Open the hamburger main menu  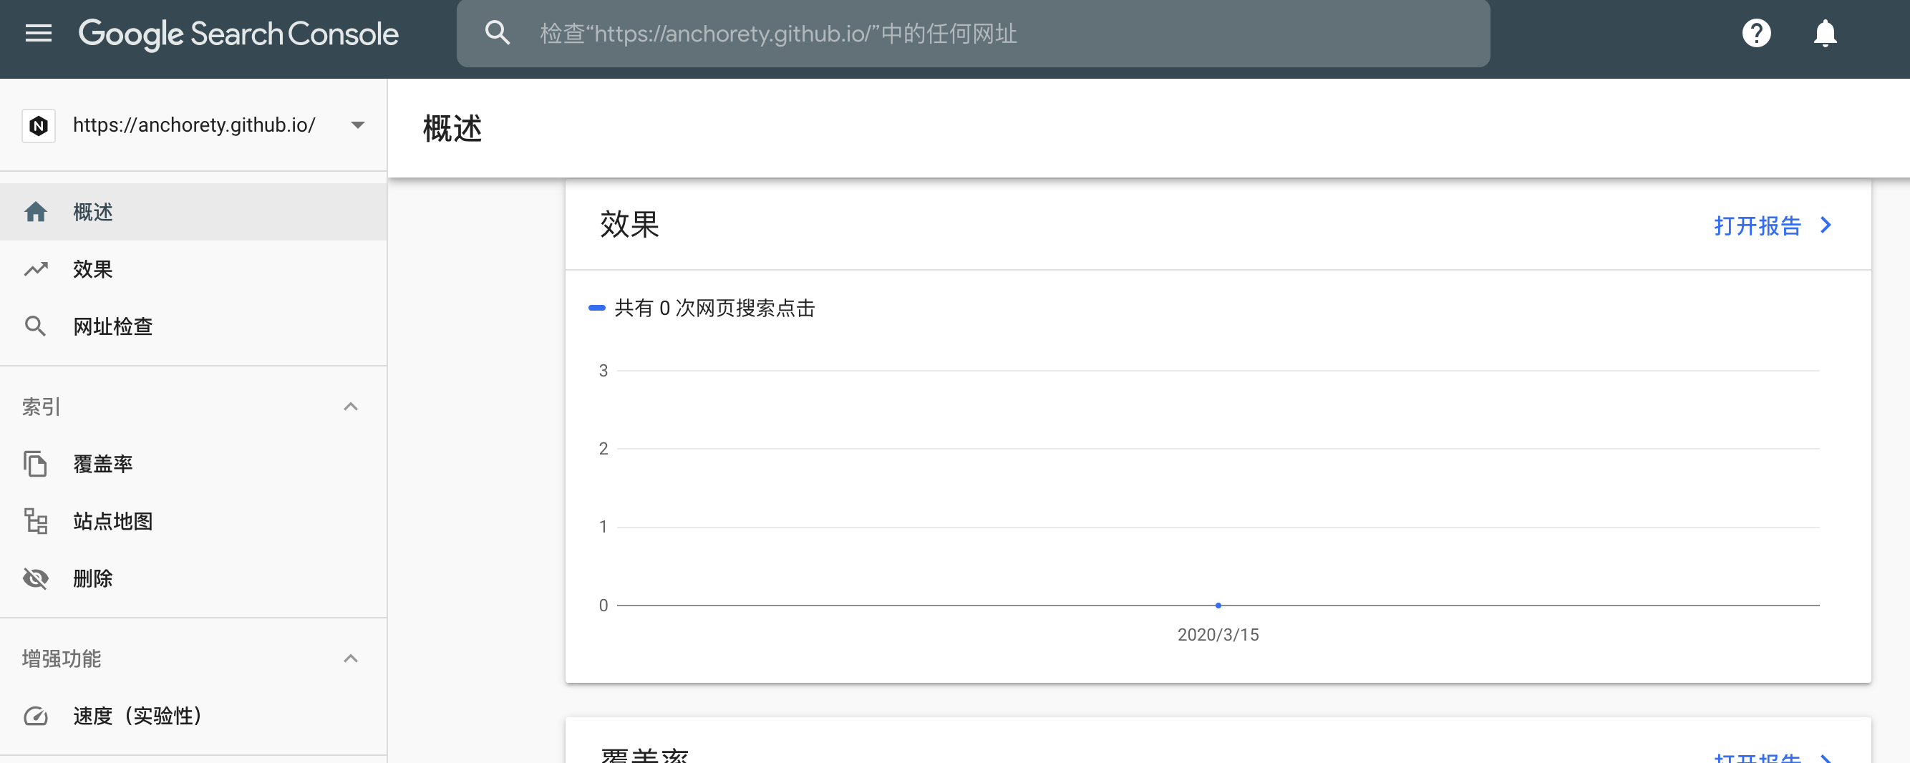(39, 34)
